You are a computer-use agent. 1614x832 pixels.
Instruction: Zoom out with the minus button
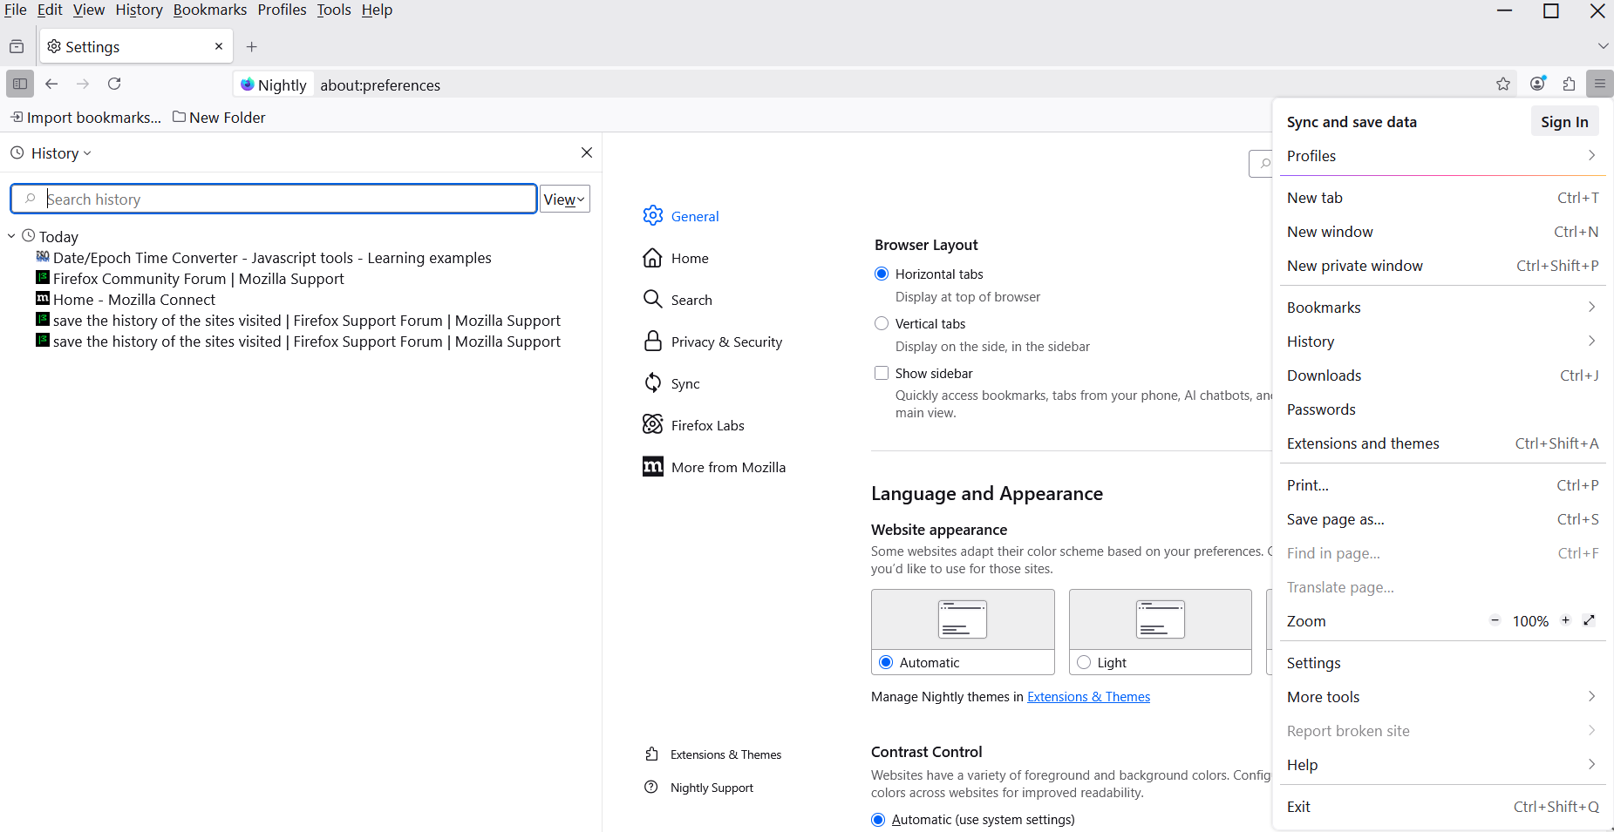pos(1495,620)
